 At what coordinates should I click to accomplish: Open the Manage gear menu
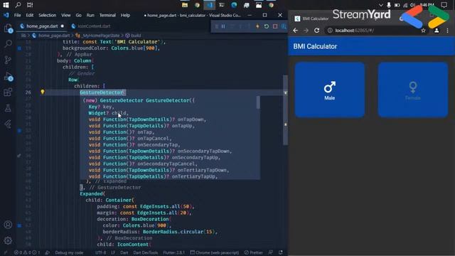[8, 240]
